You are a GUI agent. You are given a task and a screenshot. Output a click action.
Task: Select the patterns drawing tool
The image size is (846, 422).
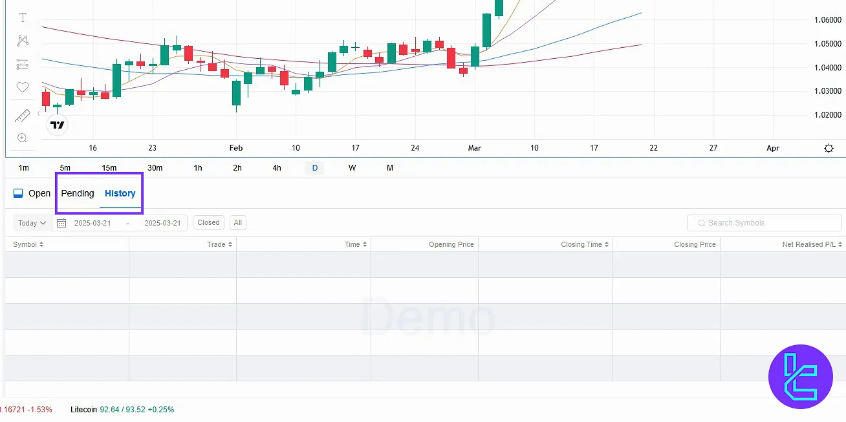click(23, 41)
